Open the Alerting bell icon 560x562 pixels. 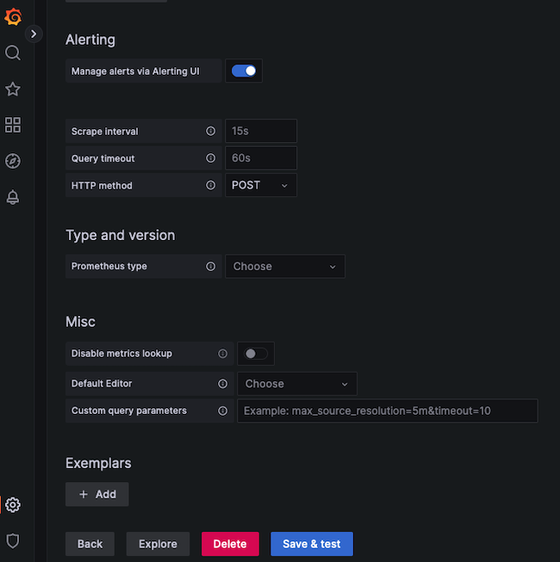13,197
